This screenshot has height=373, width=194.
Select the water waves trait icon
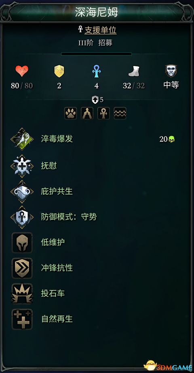[120, 113]
